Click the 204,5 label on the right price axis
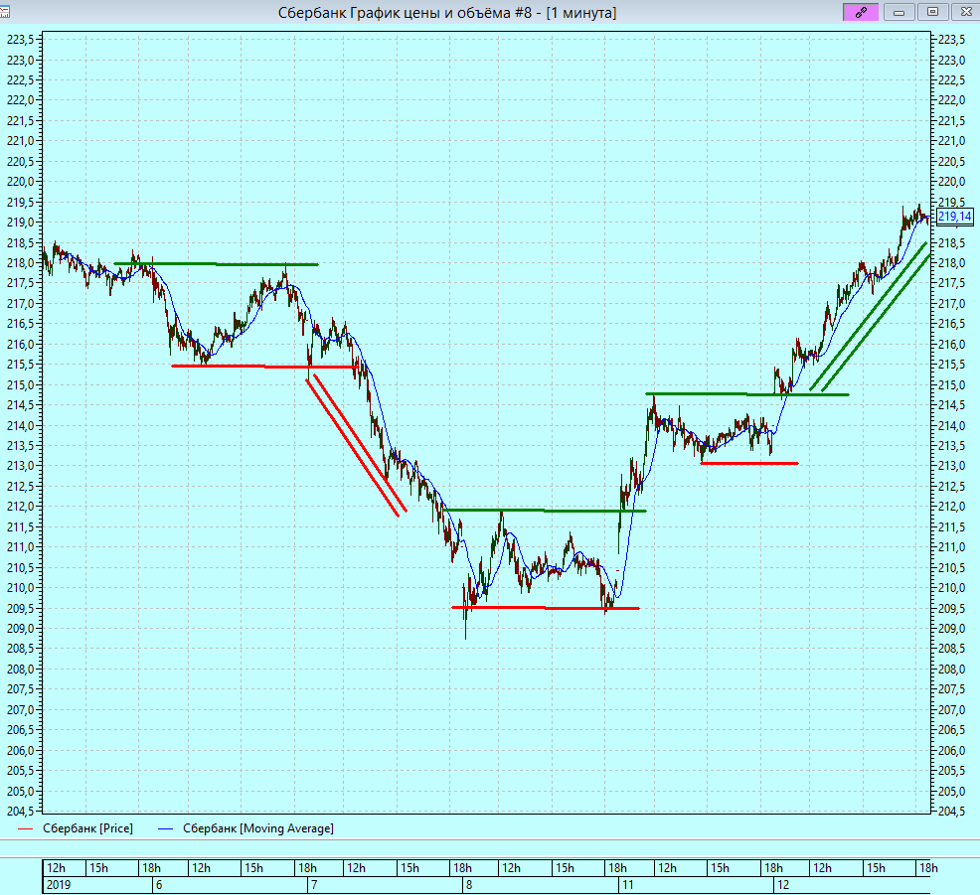 tap(952, 812)
